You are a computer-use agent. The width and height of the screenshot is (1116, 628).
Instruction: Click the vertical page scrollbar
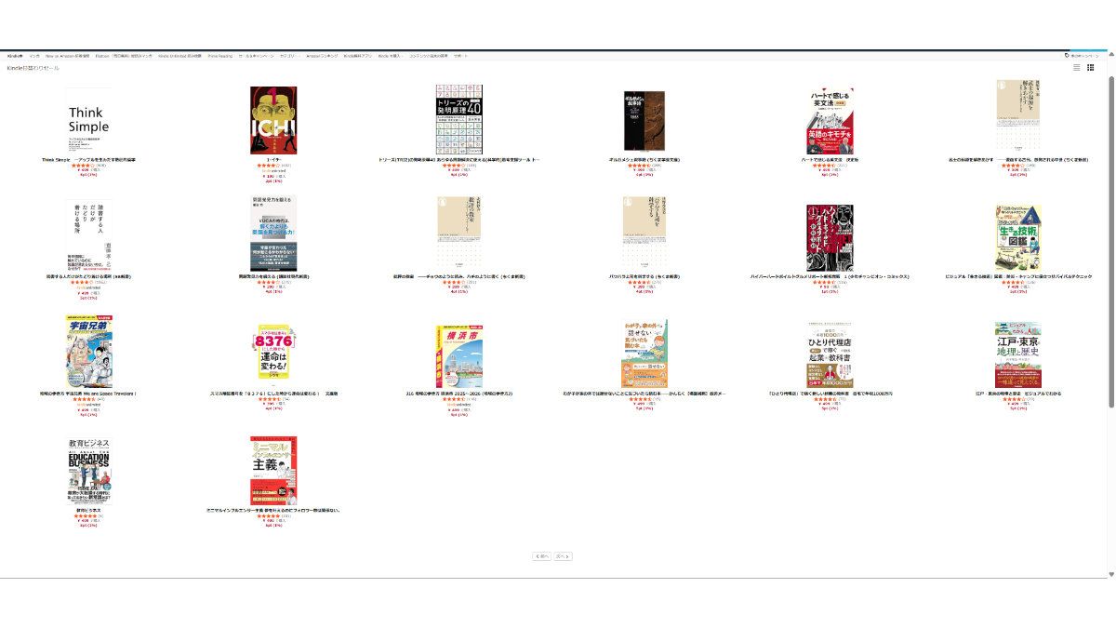(1111, 233)
